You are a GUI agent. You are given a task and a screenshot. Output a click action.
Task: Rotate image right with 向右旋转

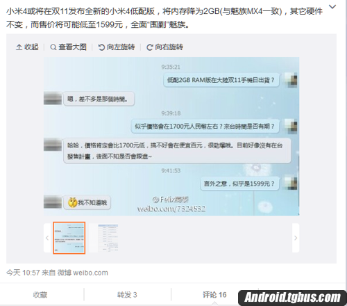164,47
